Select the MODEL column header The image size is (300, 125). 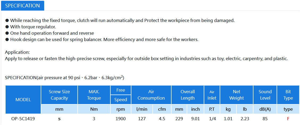point(23,100)
